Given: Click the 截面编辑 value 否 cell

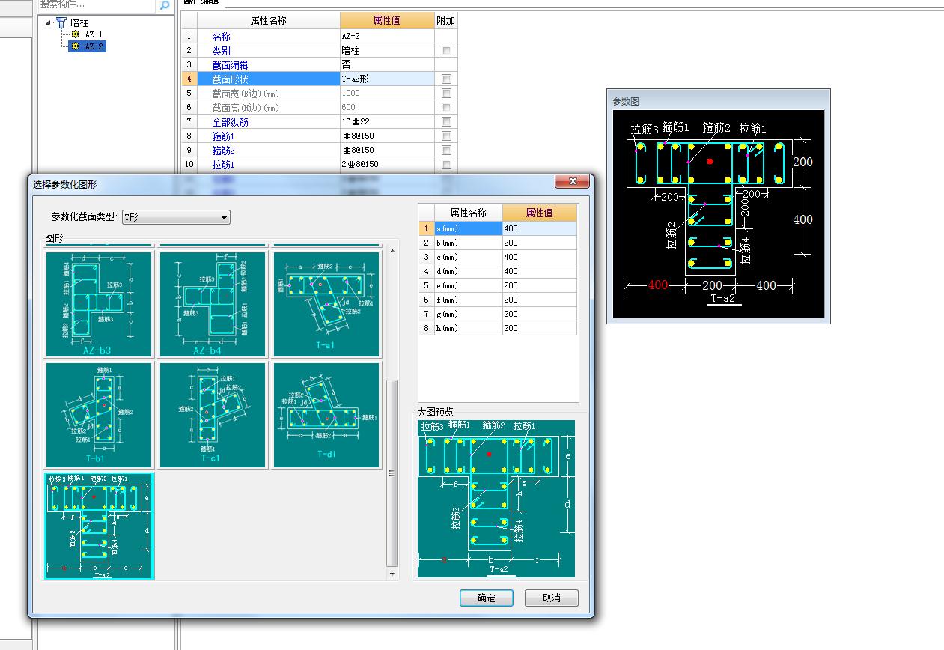Looking at the screenshot, I should [386, 64].
